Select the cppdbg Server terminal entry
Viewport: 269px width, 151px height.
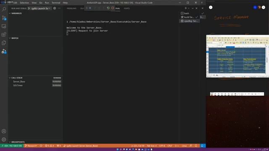[189, 21]
